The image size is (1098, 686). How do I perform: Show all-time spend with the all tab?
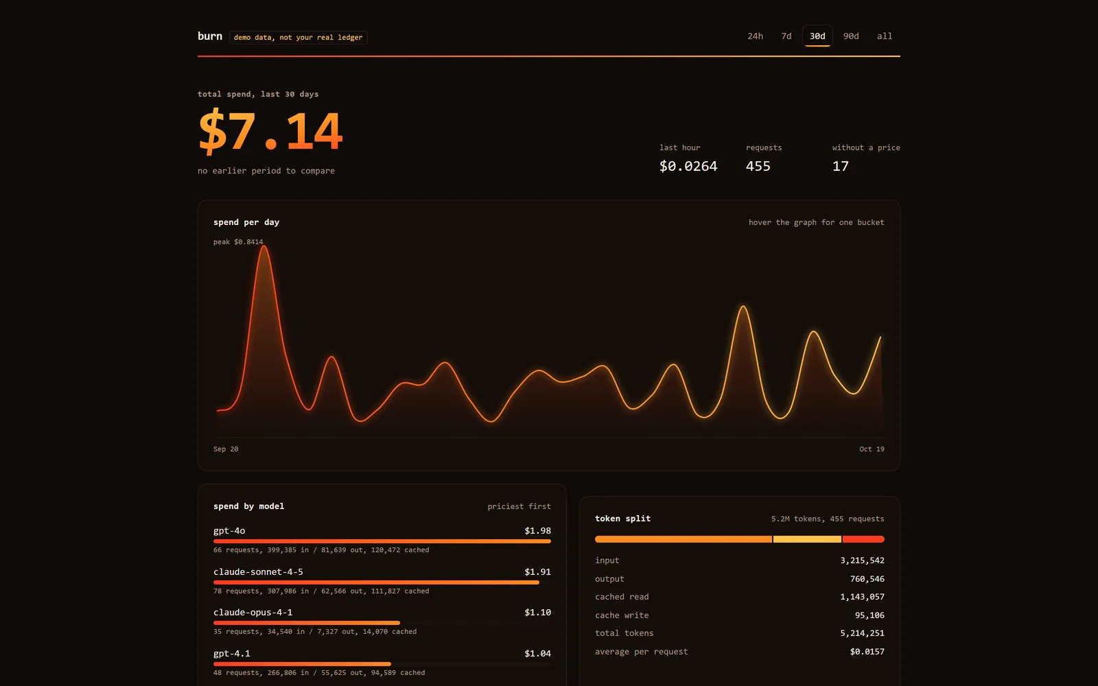coord(885,36)
